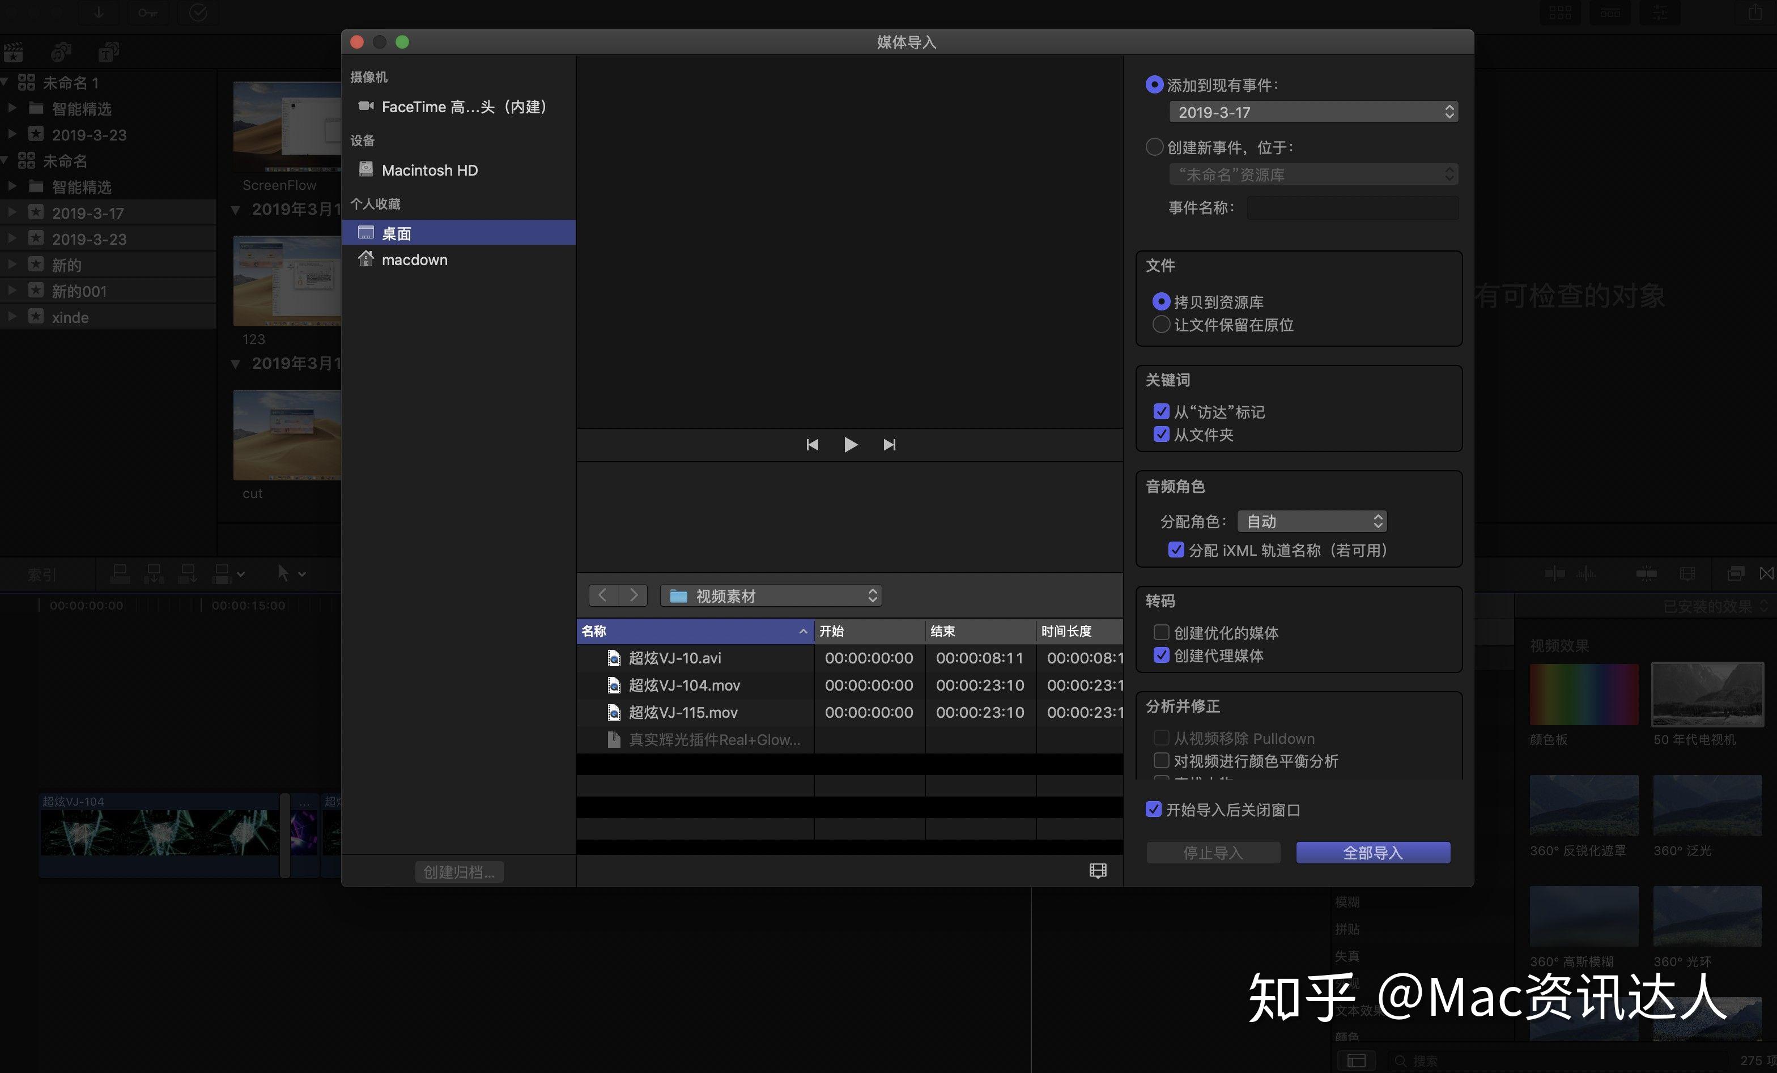
Task: Jump to previous clip in preview
Action: click(x=812, y=445)
